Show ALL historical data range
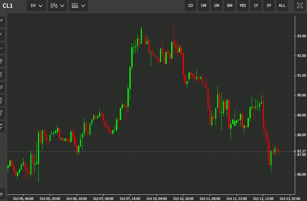Screen dimensions: 307x201 point(282,5)
